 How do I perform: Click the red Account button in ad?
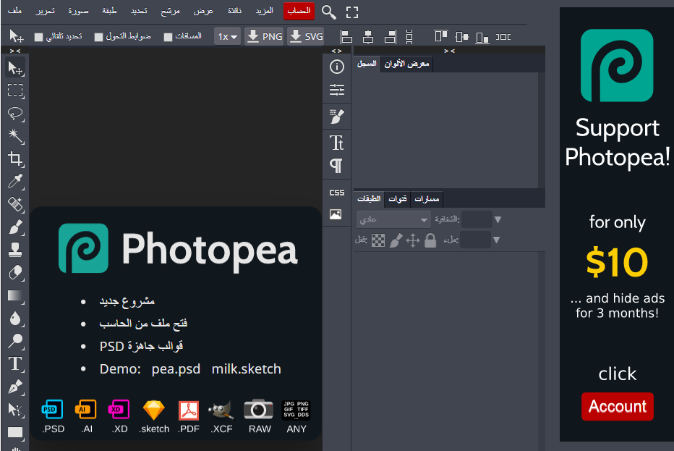[x=618, y=406]
